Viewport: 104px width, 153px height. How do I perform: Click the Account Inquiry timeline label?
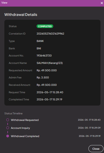(x=20, y=128)
